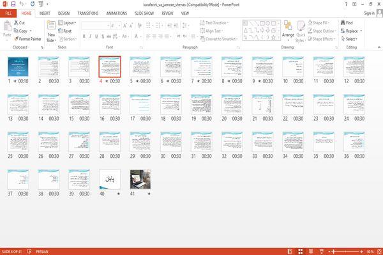Switch to Slide Sorter view in status bar
The image size is (383, 255).
tap(301, 251)
